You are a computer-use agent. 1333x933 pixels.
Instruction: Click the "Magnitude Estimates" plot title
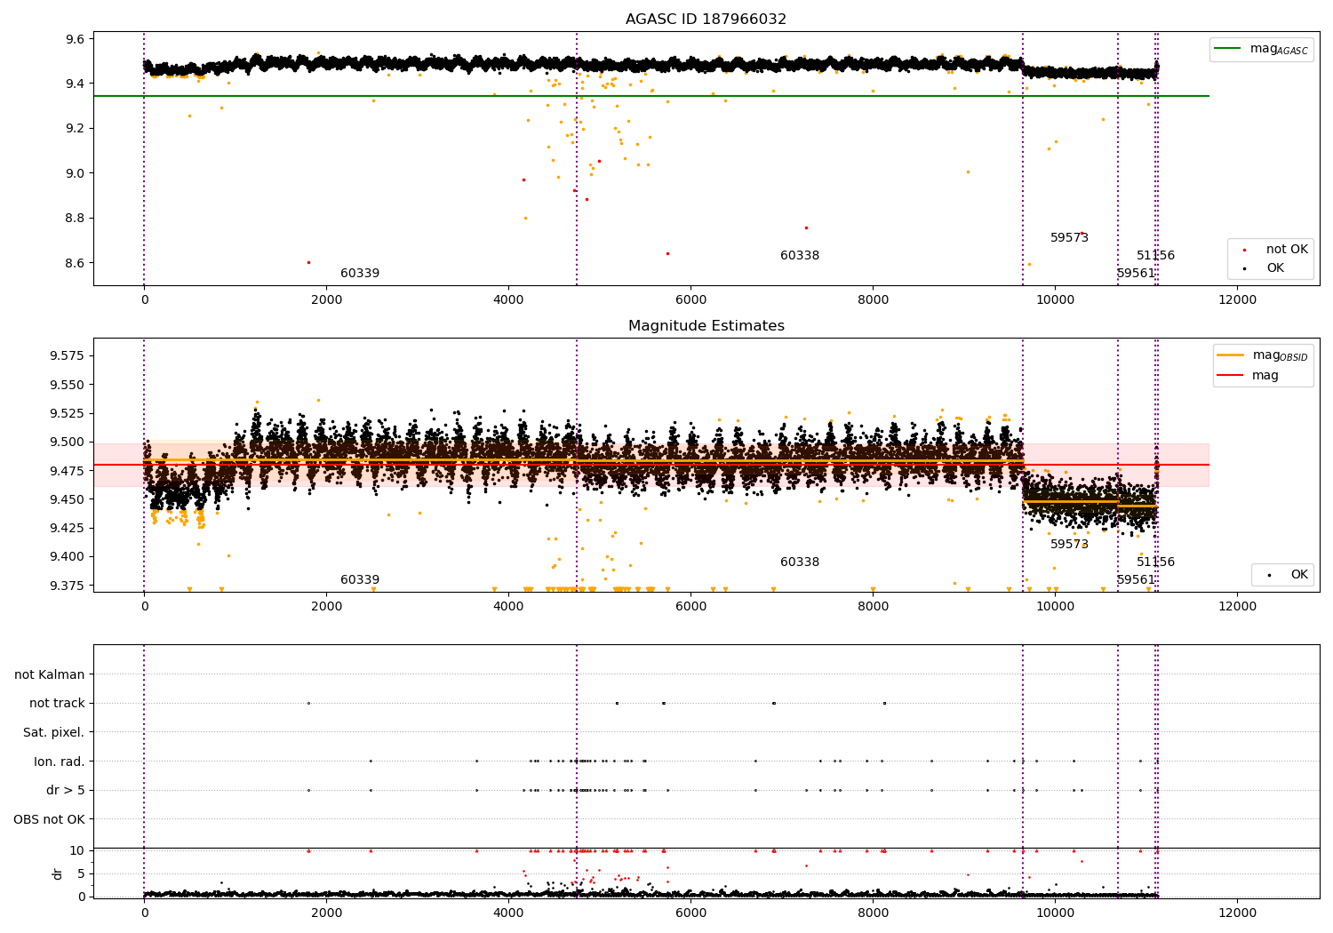tap(706, 325)
